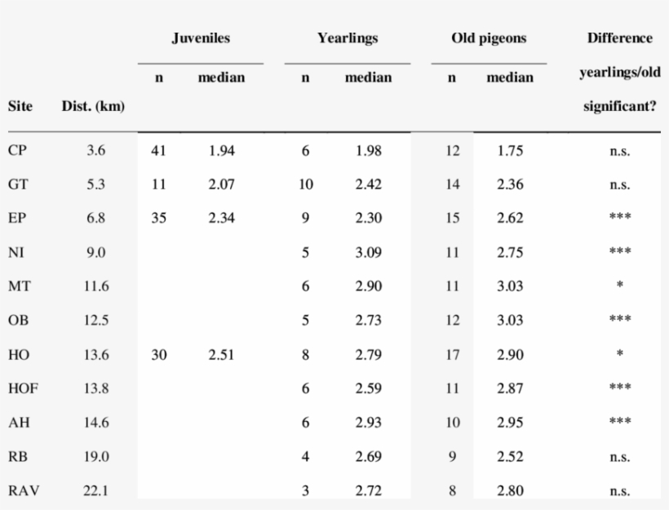Click the Yearlings column header
Image resolution: width=669 pixels, height=510 pixels.
coord(348,38)
